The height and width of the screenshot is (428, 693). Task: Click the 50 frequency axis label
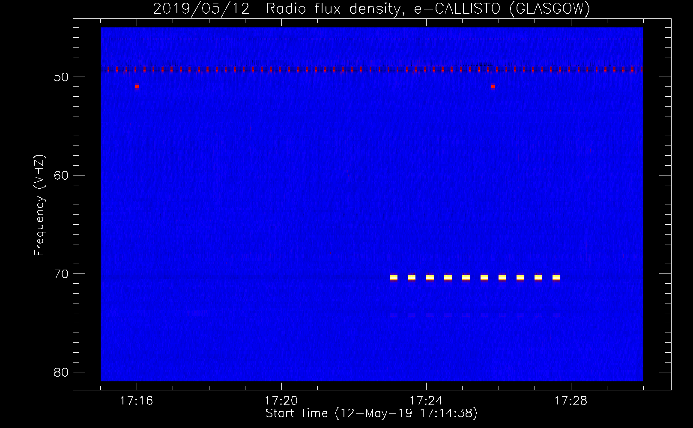[x=61, y=77]
